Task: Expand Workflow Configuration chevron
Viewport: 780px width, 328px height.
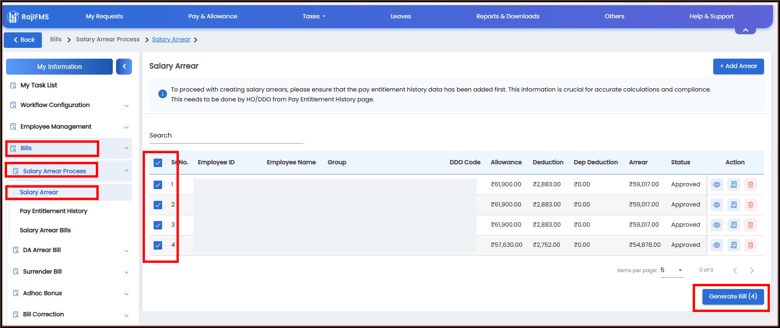Action: point(126,106)
